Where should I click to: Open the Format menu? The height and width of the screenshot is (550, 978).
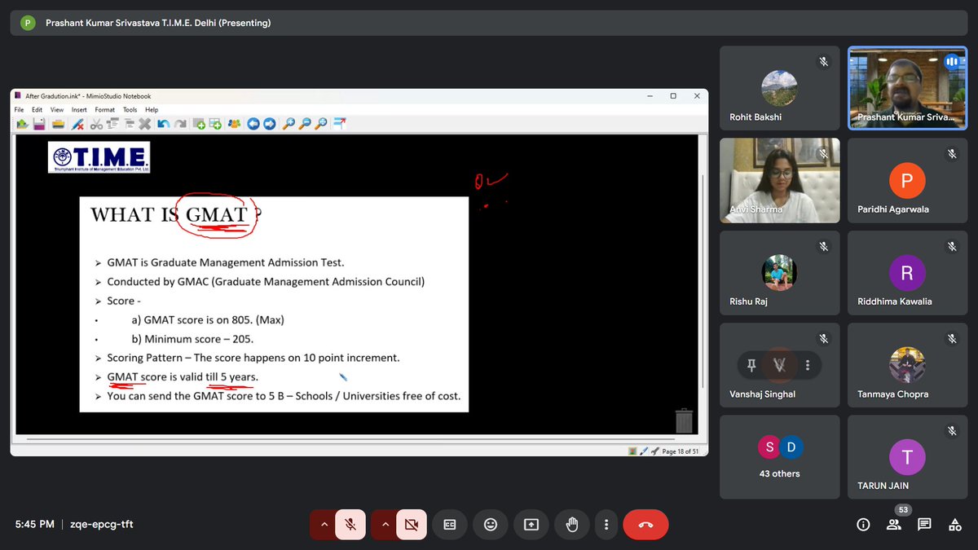click(x=104, y=109)
